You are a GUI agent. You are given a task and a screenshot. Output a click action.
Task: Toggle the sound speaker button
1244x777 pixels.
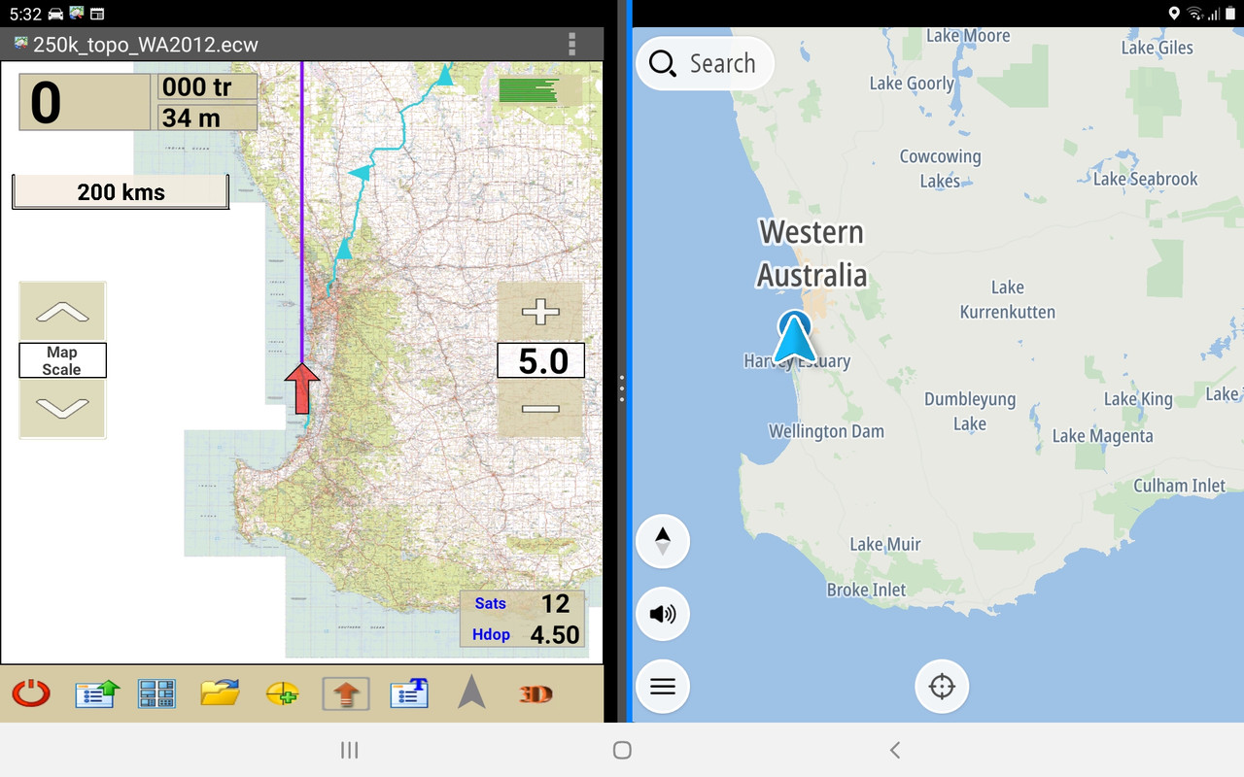[x=663, y=614]
